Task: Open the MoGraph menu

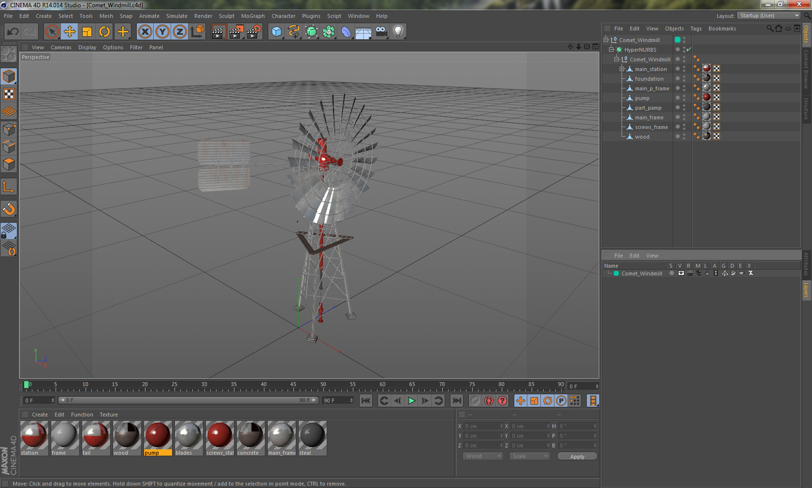Action: [253, 16]
